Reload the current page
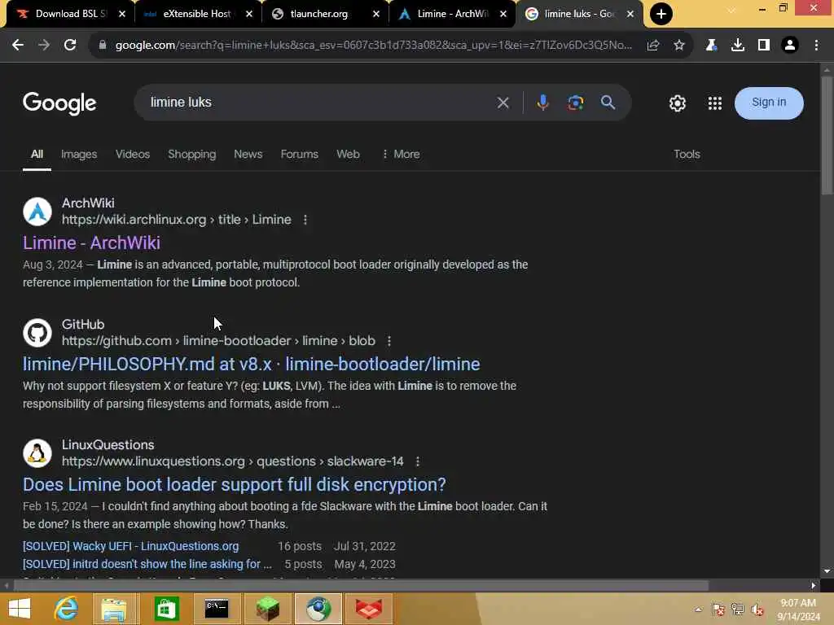 point(70,46)
